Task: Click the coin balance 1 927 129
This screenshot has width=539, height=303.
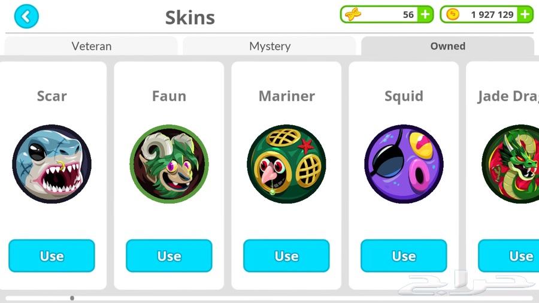Action: click(492, 14)
